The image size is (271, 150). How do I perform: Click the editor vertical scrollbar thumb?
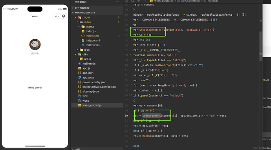pyautogui.click(x=261, y=46)
